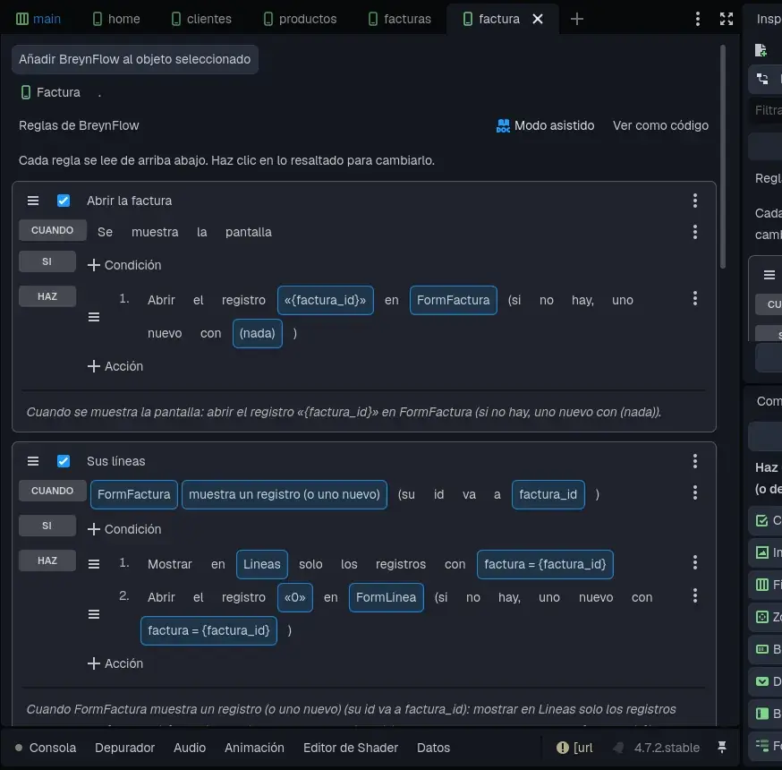
Task: Change the FormFactura target in first rule
Action: tap(453, 301)
